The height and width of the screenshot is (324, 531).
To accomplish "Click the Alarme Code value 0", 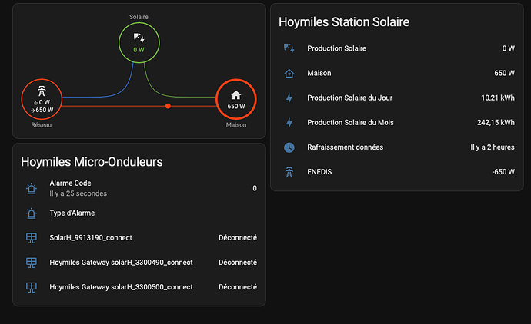I will point(255,188).
